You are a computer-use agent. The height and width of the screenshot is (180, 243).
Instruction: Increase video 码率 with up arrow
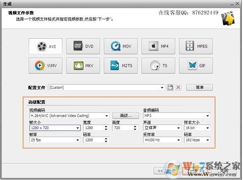(x=106, y=139)
